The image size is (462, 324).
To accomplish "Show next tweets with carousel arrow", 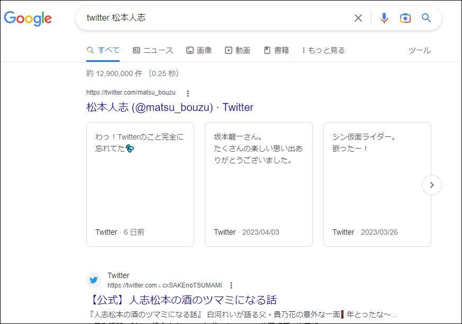I will click(432, 185).
